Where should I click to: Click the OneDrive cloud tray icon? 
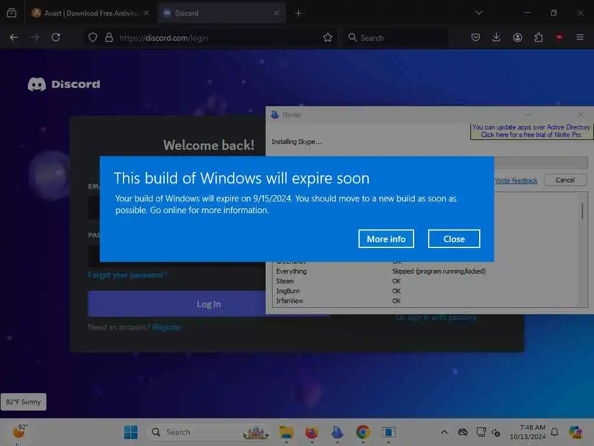point(462,432)
